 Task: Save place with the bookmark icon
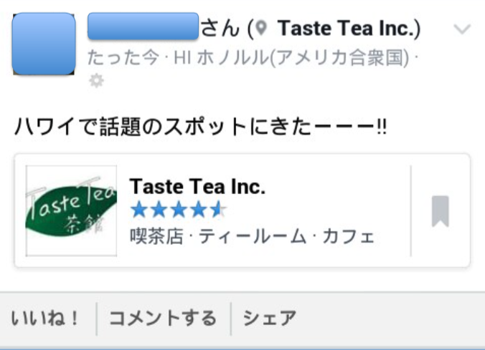tap(440, 211)
